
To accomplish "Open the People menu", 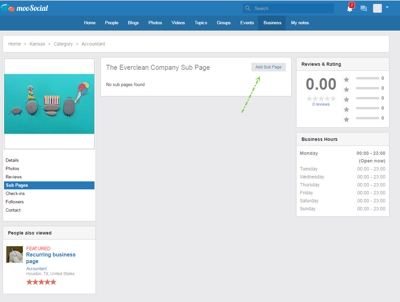I will (x=112, y=23).
